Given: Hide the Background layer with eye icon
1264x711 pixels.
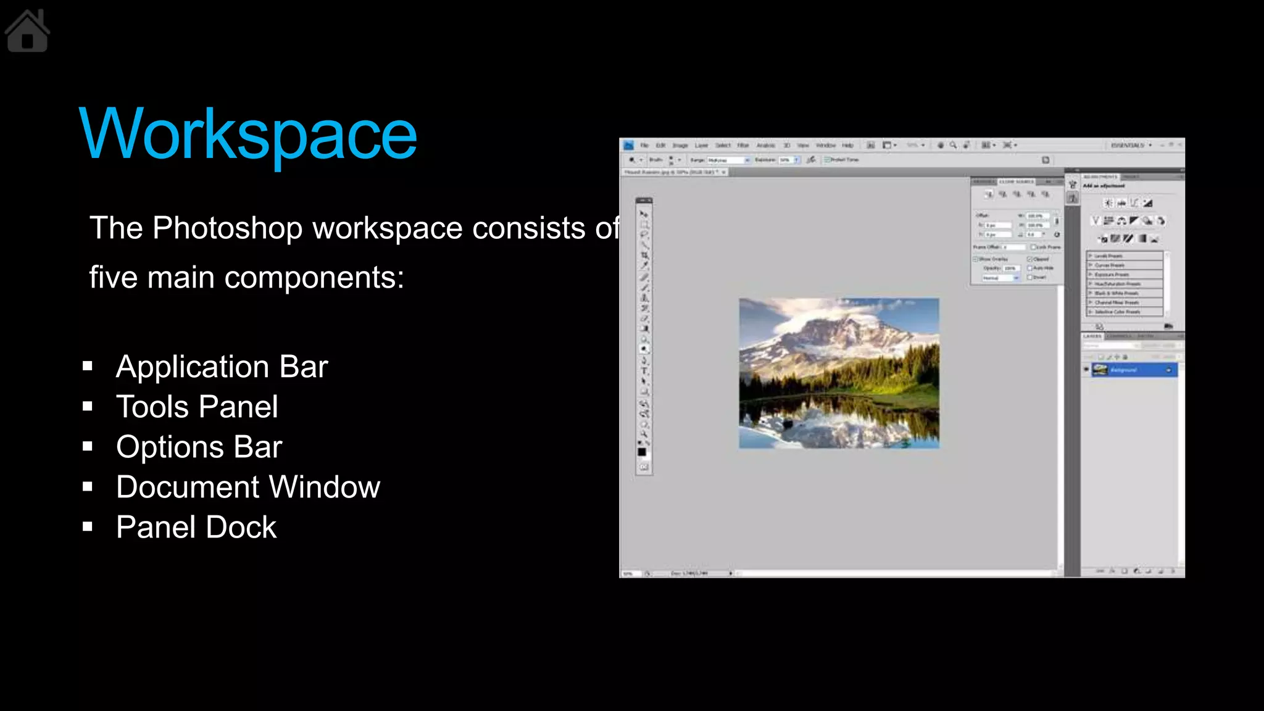Looking at the screenshot, I should point(1086,369).
